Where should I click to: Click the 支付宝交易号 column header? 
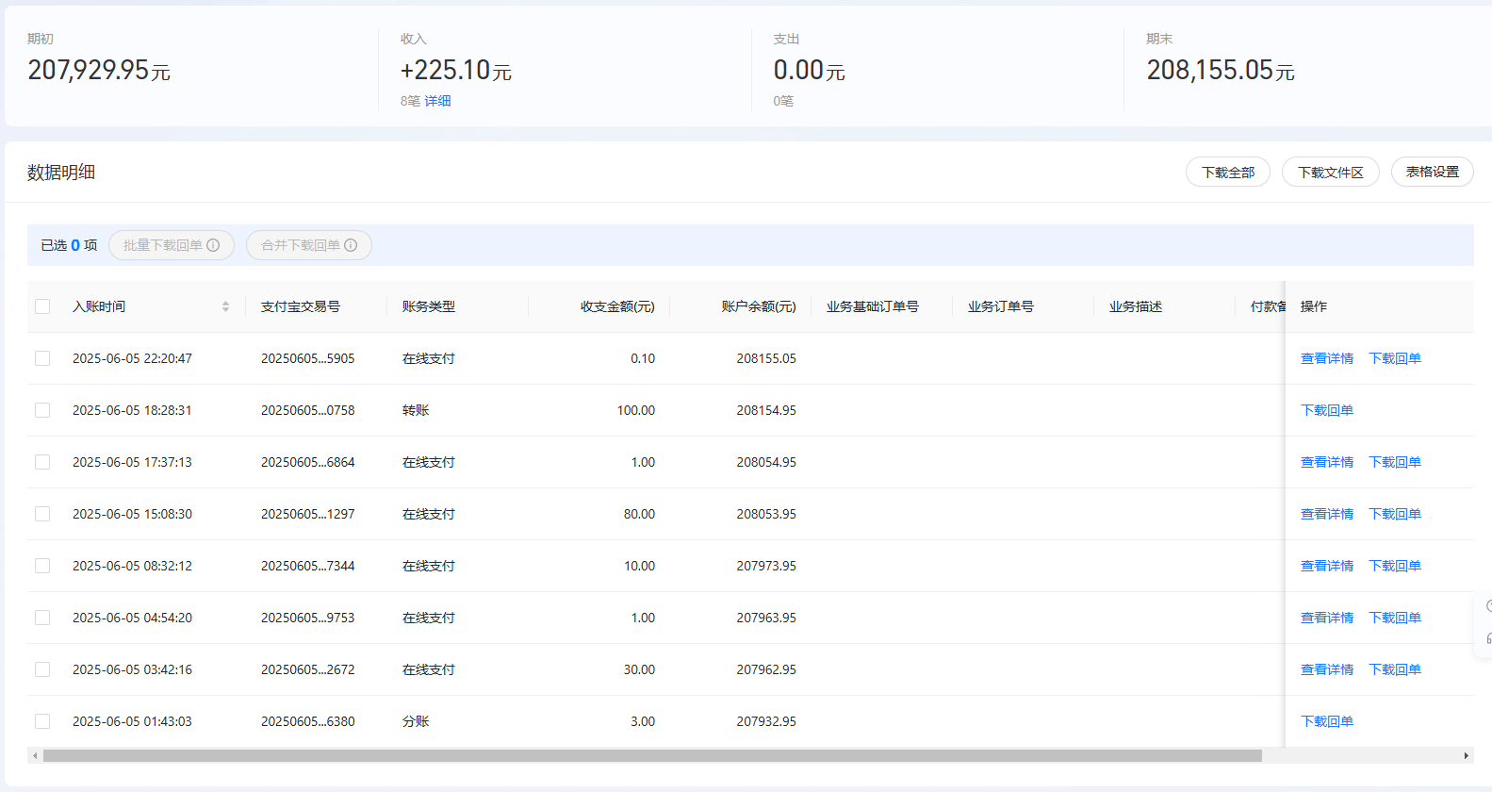pyautogui.click(x=301, y=306)
